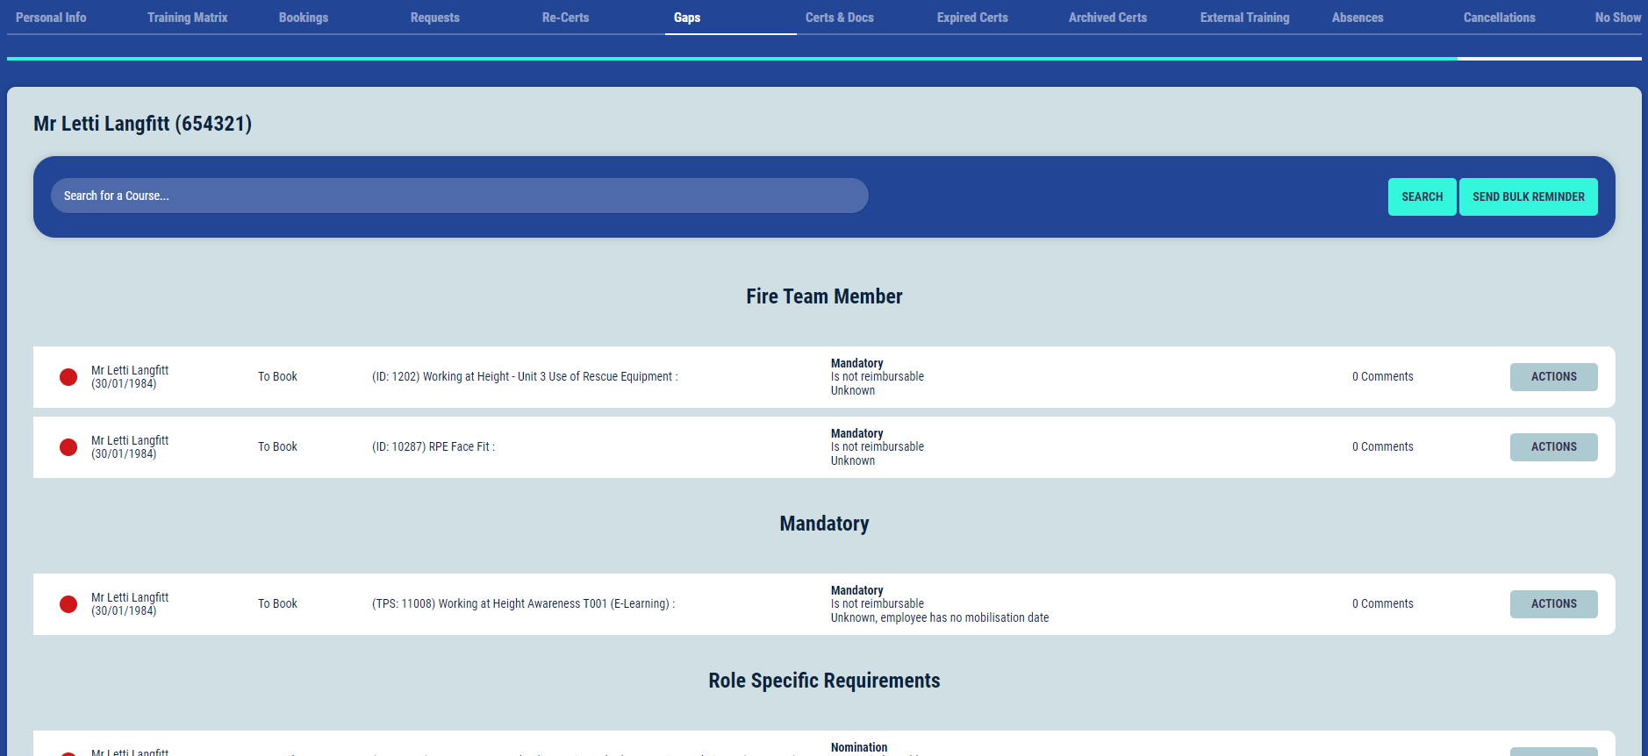This screenshot has height=756, width=1648.
Task: View the Certs & Docs tab
Action: [839, 18]
